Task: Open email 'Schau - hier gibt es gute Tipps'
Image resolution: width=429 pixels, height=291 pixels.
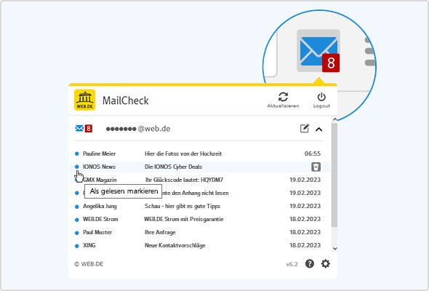Action: (183, 206)
